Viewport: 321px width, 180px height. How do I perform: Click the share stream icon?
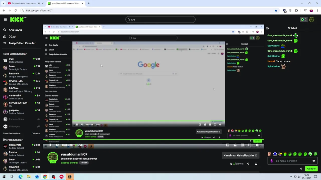click(248, 164)
